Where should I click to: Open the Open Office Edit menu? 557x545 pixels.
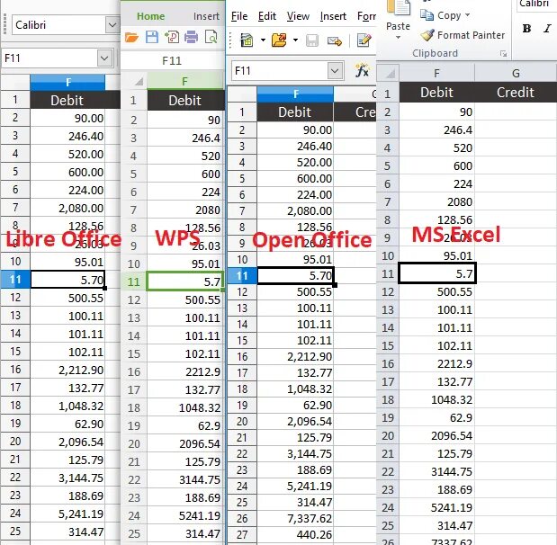266,16
